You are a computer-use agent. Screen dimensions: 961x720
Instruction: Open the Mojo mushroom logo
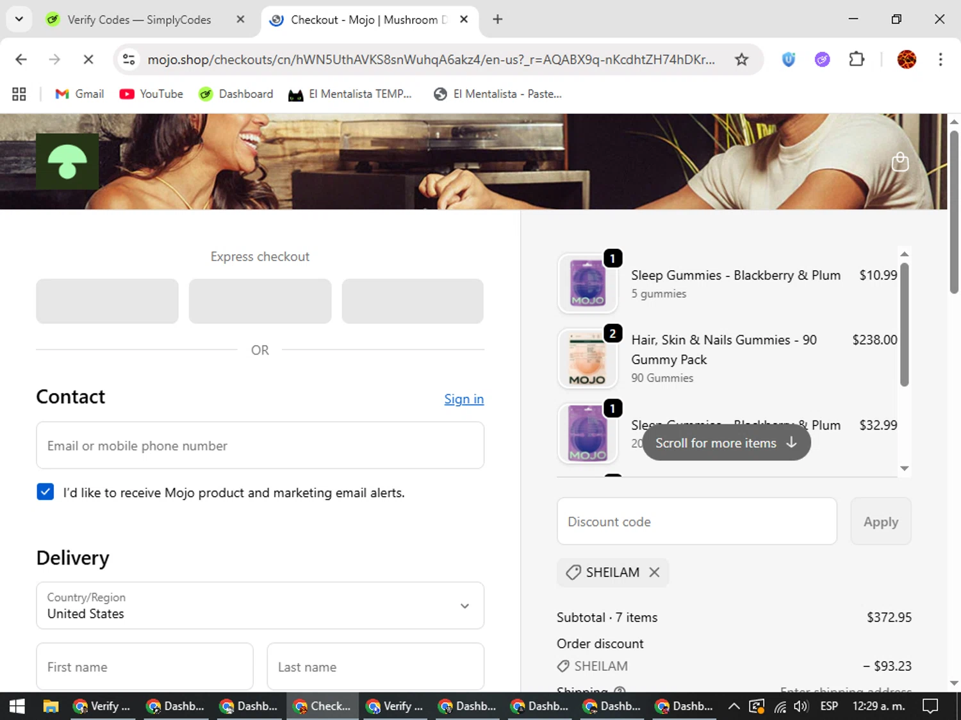click(67, 161)
